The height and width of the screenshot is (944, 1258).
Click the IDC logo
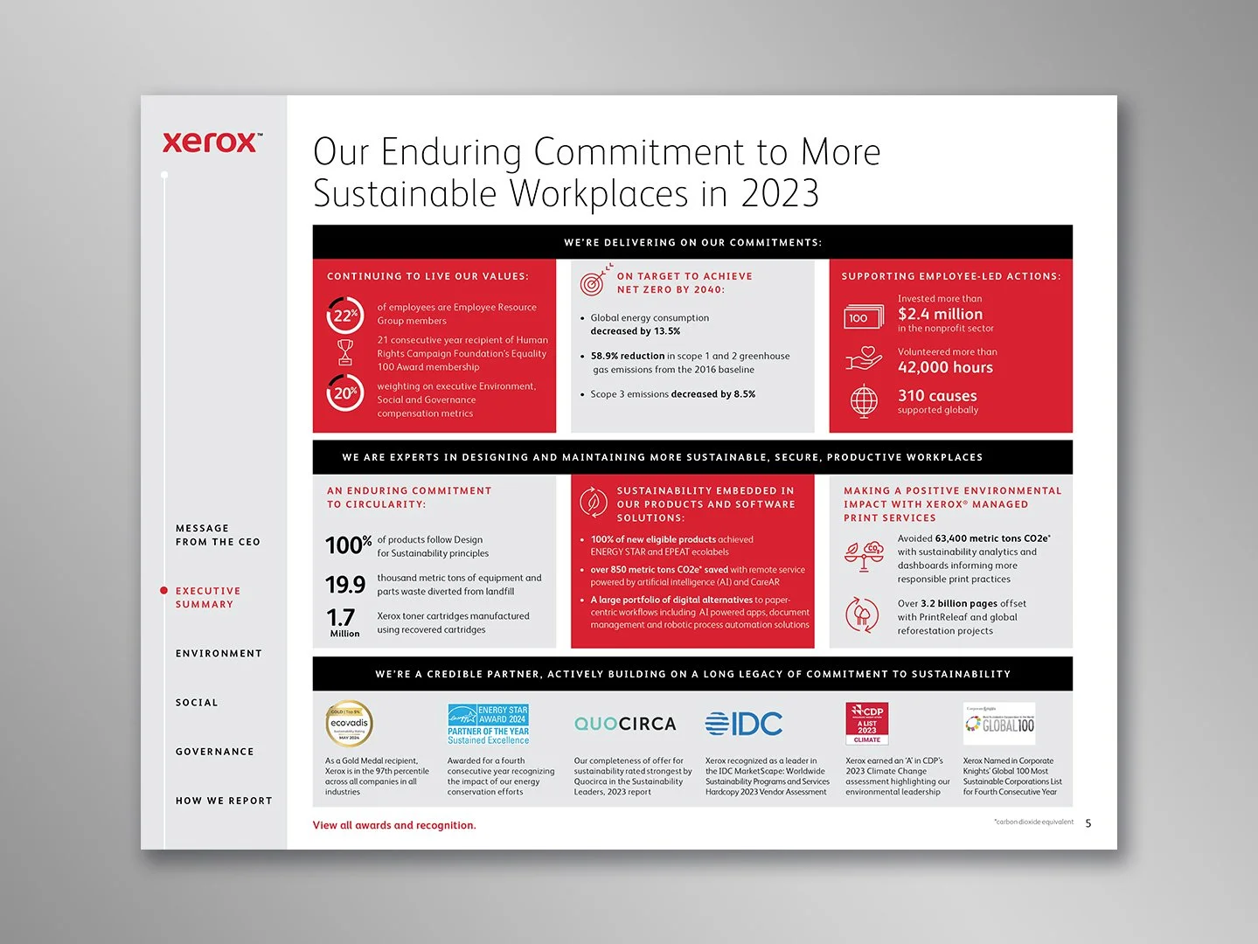(x=743, y=724)
